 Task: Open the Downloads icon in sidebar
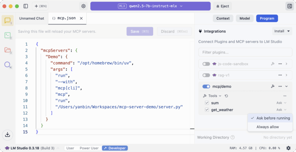(7, 134)
